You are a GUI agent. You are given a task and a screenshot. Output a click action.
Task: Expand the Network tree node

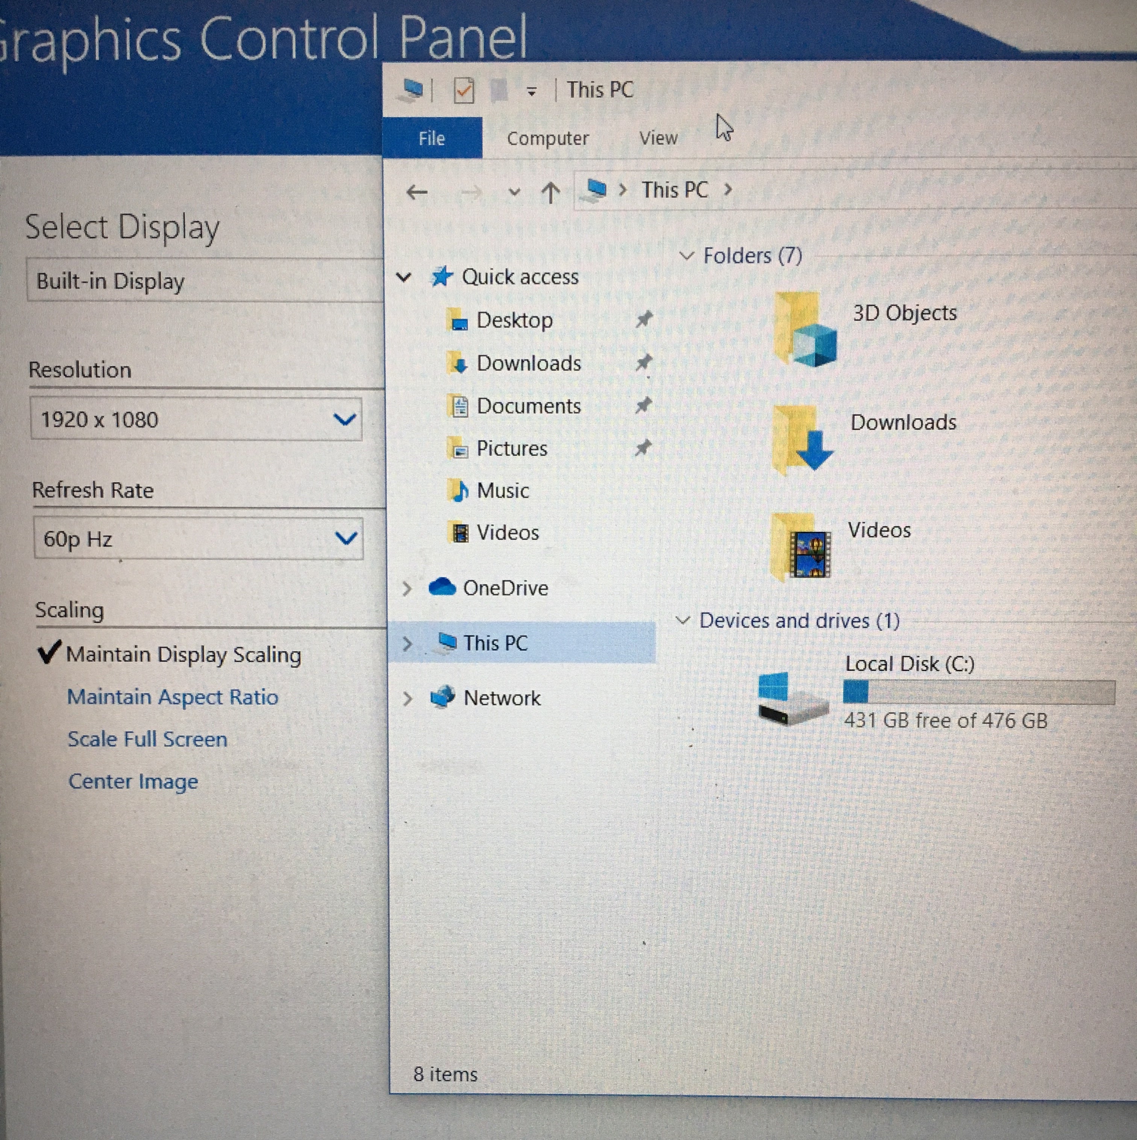[407, 699]
